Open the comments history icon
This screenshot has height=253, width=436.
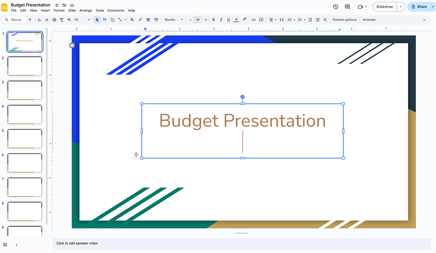(347, 7)
